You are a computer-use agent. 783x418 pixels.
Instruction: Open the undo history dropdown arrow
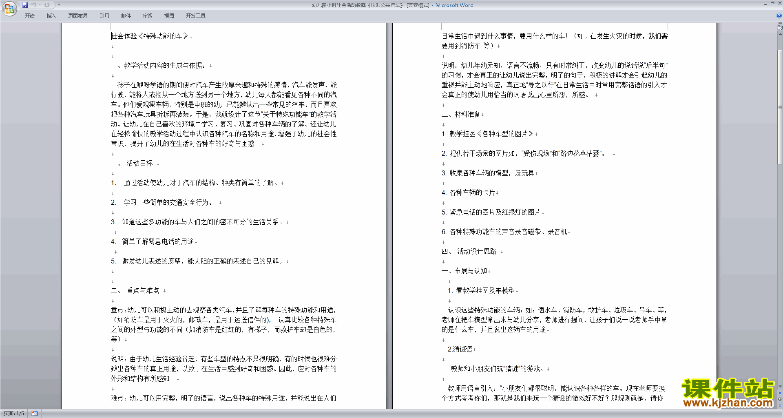coord(40,5)
